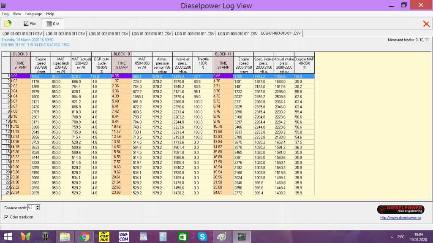Open the Windows Start menu
This screenshot has width=433, height=243.
point(8,237)
